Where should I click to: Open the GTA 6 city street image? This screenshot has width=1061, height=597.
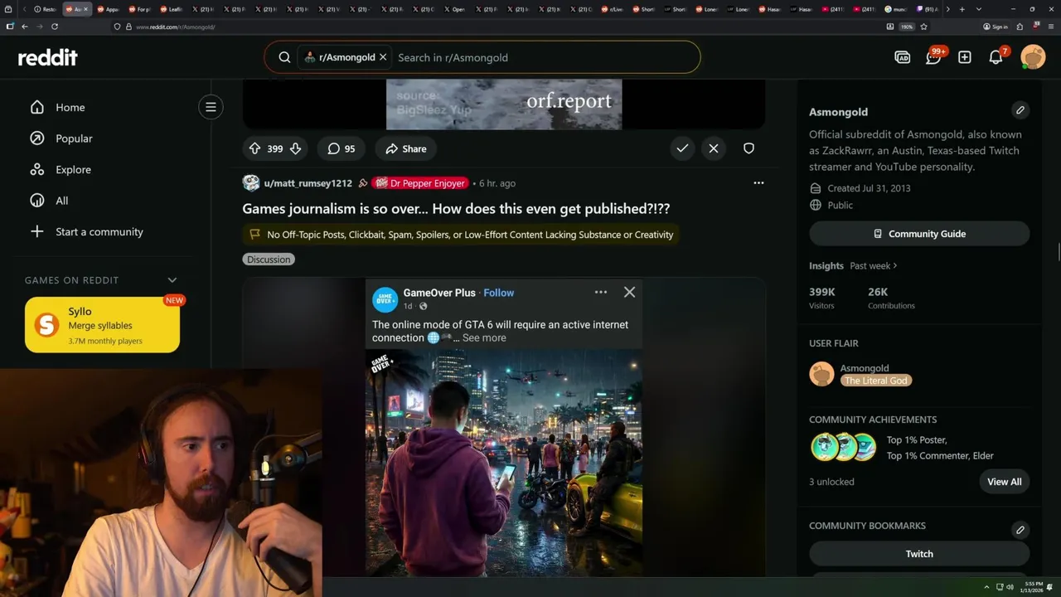pos(504,462)
